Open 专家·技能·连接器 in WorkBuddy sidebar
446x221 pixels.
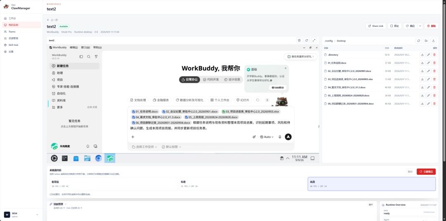(x=74, y=87)
